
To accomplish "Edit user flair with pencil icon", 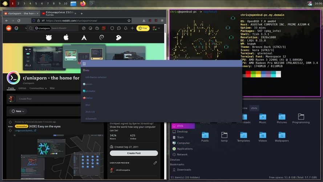I will point(155,163).
